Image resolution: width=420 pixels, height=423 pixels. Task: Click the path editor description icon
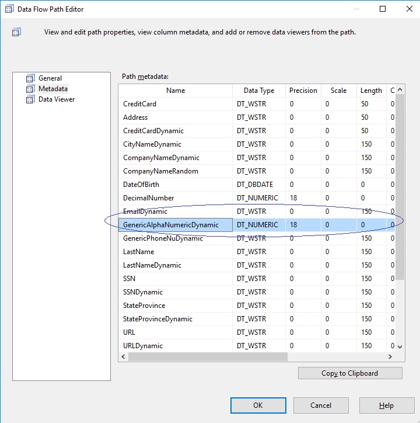tap(16, 32)
